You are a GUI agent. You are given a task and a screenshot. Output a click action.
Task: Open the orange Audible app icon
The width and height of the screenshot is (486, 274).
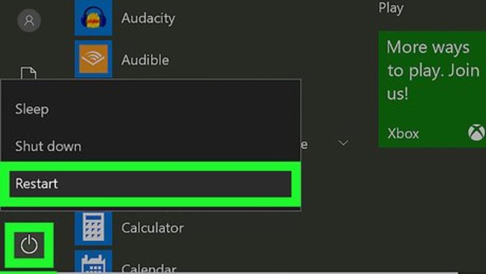point(93,59)
